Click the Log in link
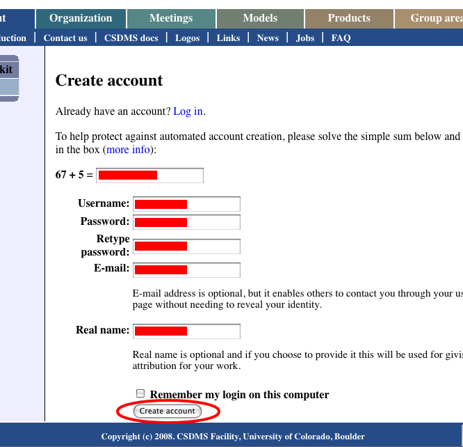This screenshot has height=447, width=463. coord(188,111)
